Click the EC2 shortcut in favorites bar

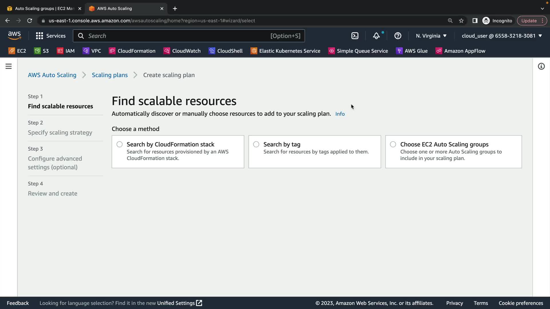coord(17,51)
